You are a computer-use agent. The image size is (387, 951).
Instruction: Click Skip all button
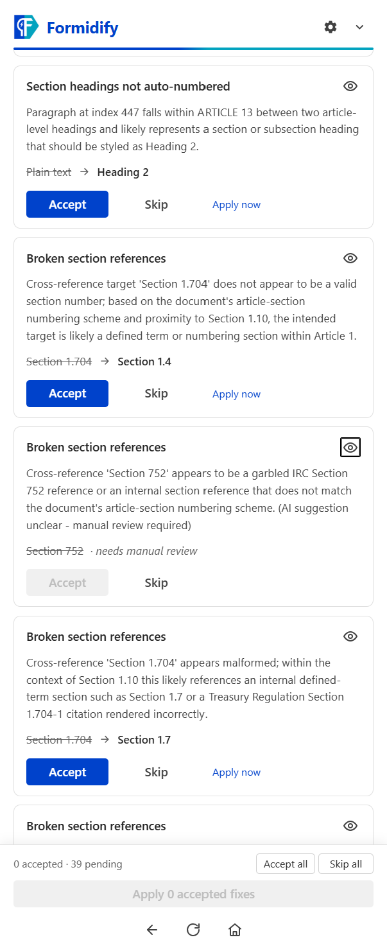click(346, 864)
